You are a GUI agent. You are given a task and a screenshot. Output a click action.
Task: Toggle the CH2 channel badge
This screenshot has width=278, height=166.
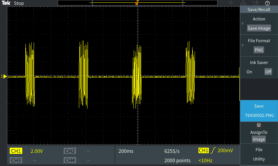(x=70, y=151)
